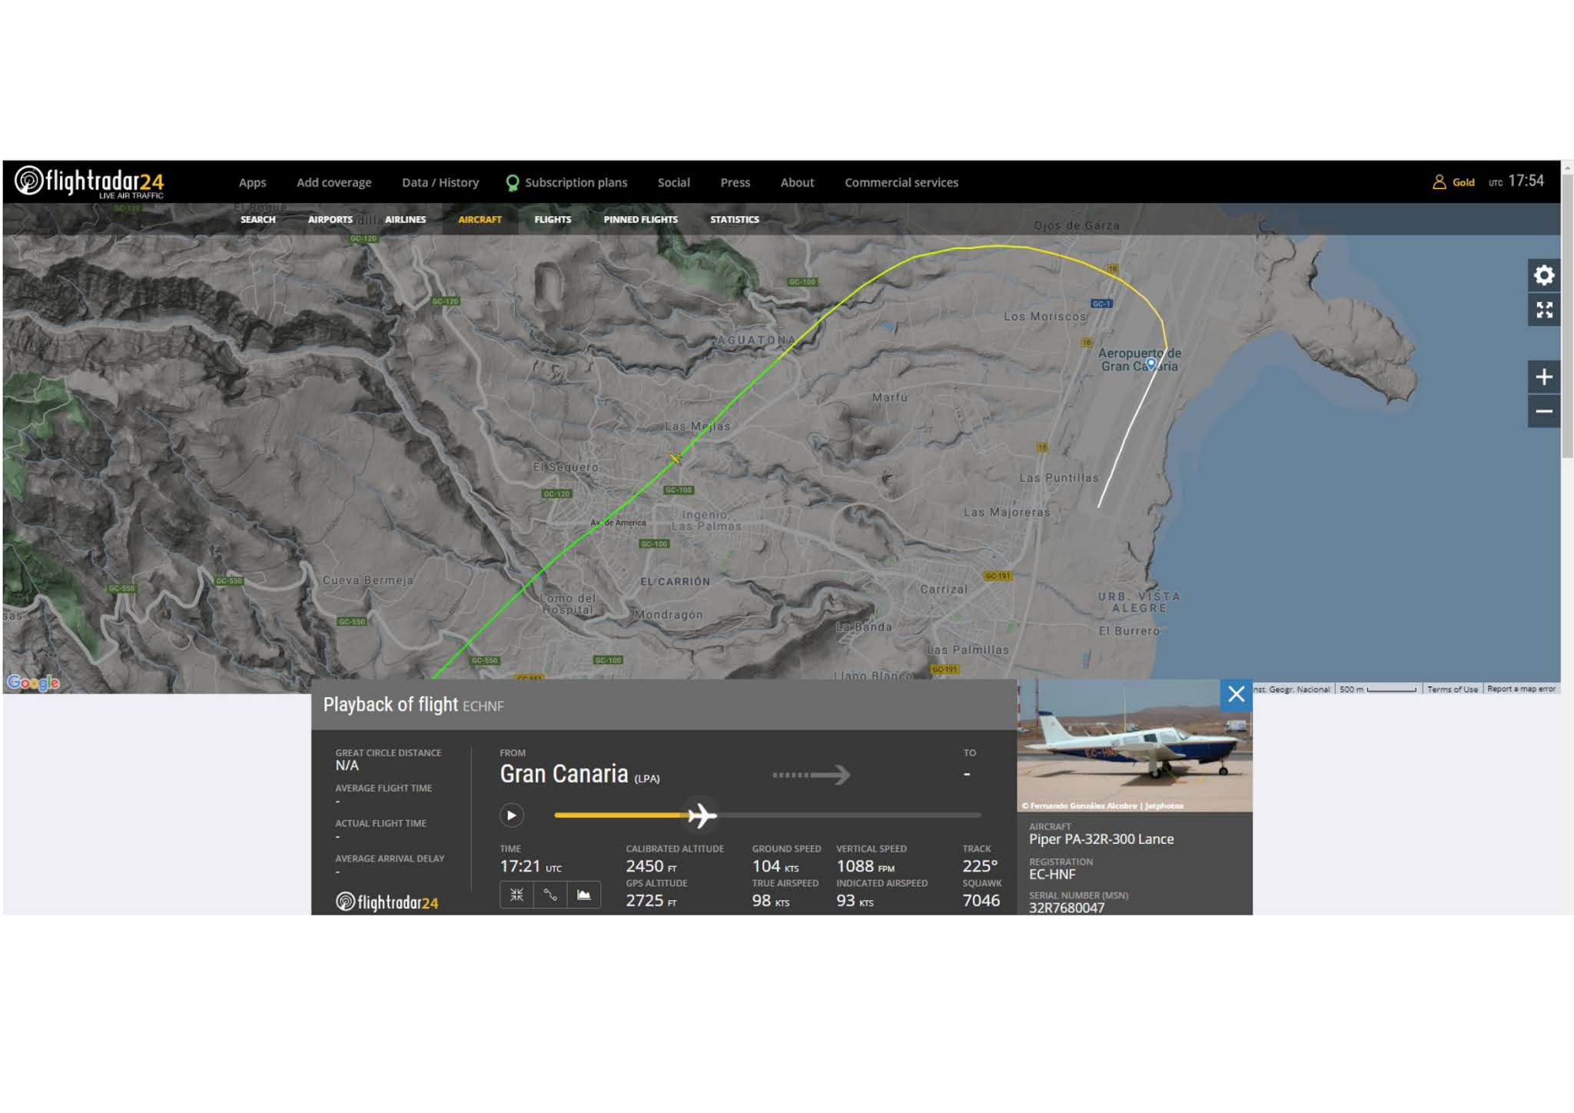Open the Pinned Flights tab
The width and height of the screenshot is (1574, 1113).
(x=640, y=220)
